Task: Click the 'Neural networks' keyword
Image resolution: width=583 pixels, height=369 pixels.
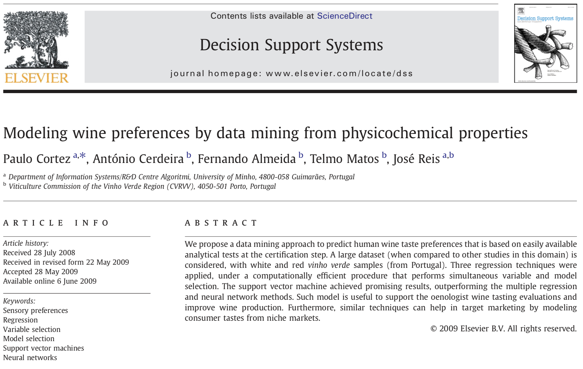Action: tap(30, 358)
